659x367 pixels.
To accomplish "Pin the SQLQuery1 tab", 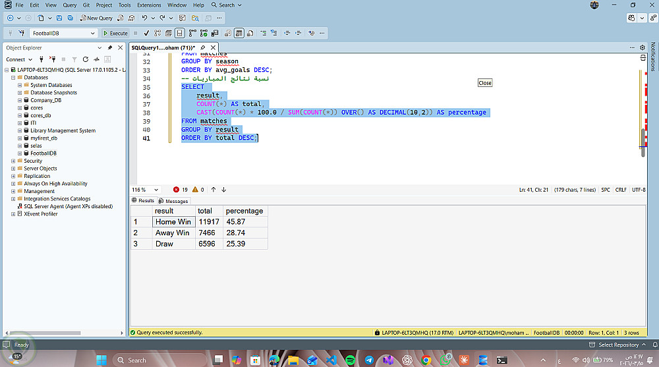I will pos(203,47).
